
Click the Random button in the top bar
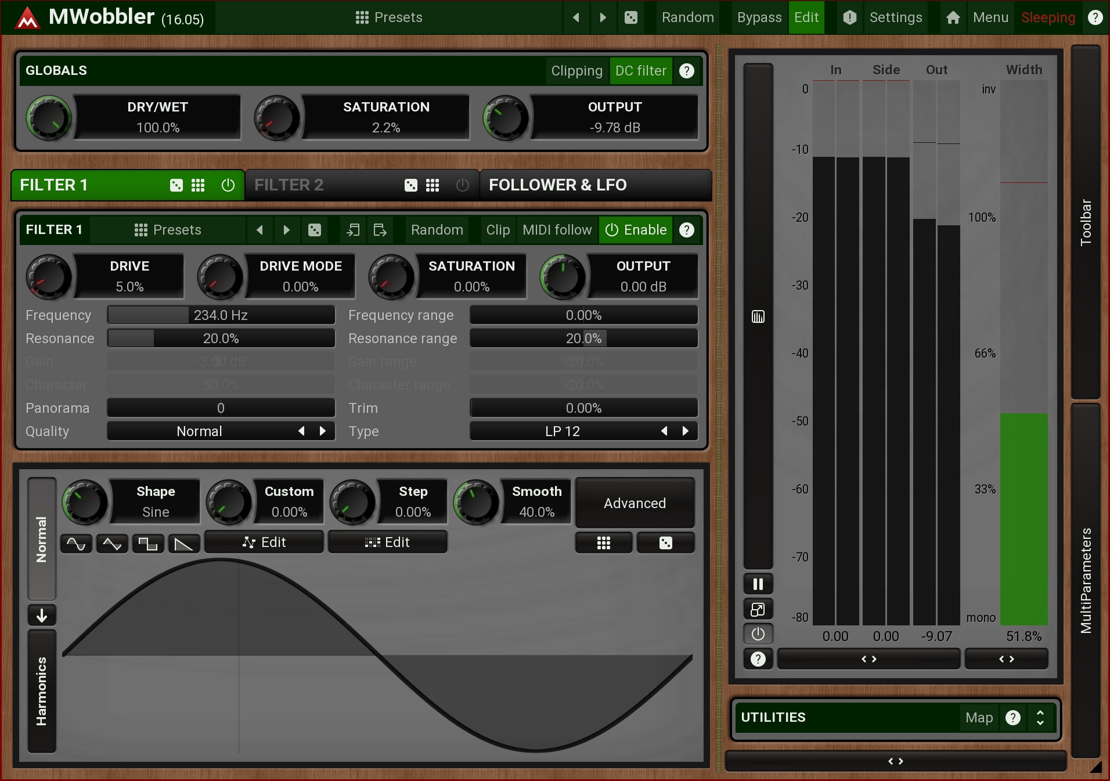tap(688, 17)
